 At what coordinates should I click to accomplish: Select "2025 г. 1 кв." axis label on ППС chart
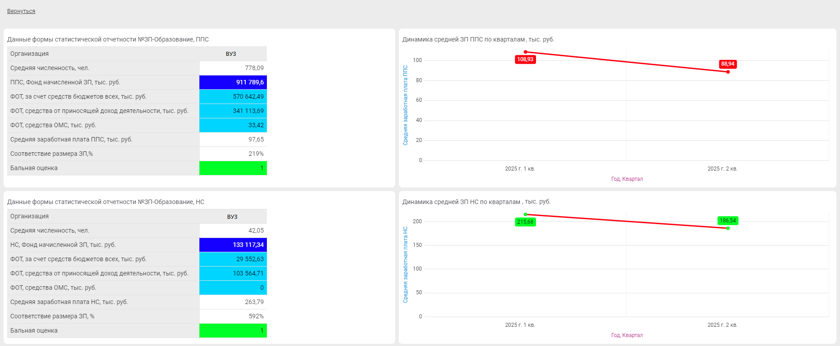pyautogui.click(x=520, y=169)
